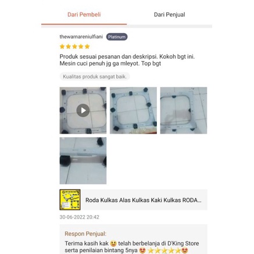254x254 pixels.
Task: Click the Respon Penjual heading
Action: click(85, 234)
